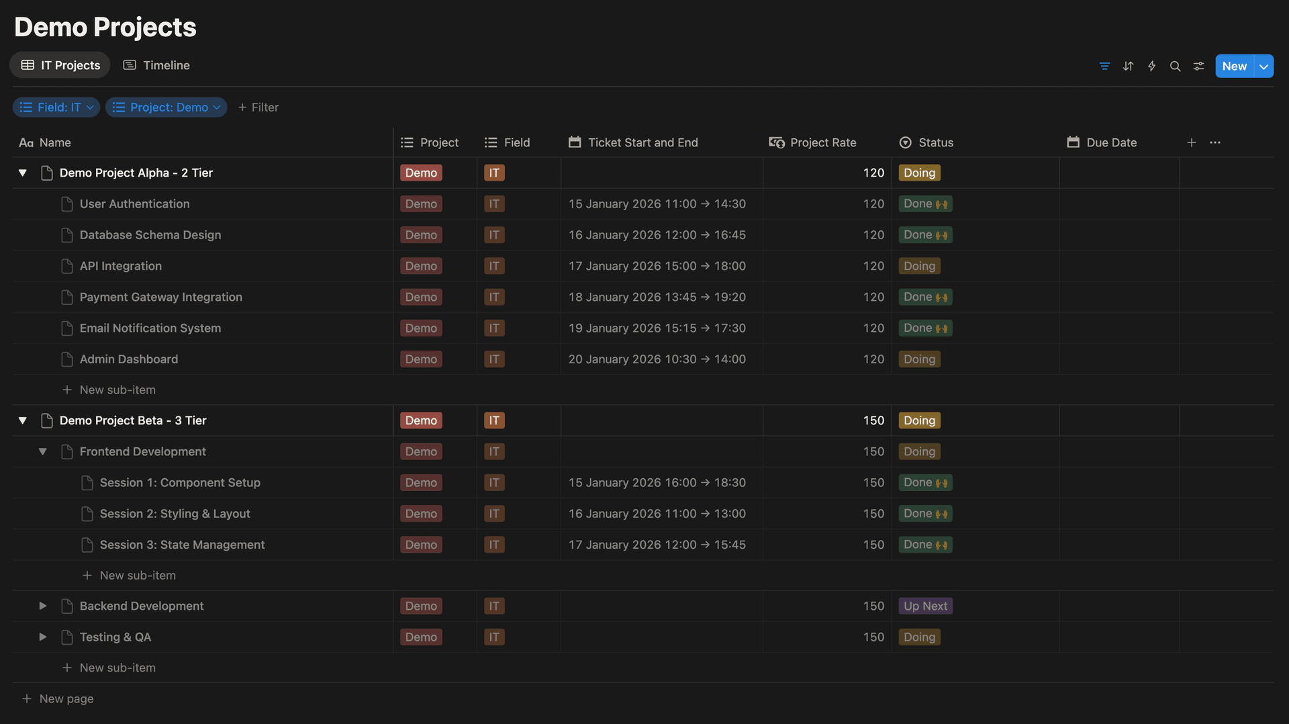Switch to the Timeline view tab

(156, 65)
